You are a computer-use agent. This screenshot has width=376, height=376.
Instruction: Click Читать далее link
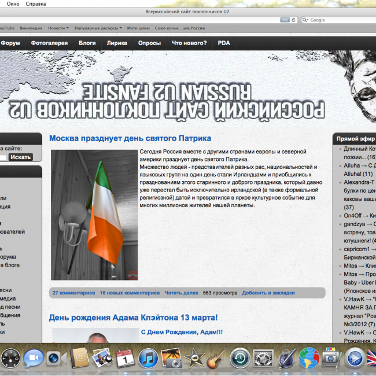(x=181, y=293)
